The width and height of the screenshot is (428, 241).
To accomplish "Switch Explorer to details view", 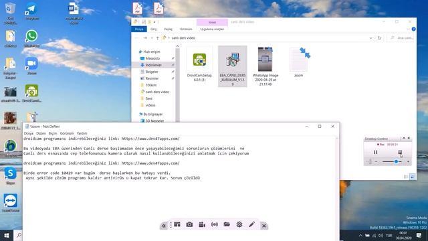I will (x=406, y=177).
